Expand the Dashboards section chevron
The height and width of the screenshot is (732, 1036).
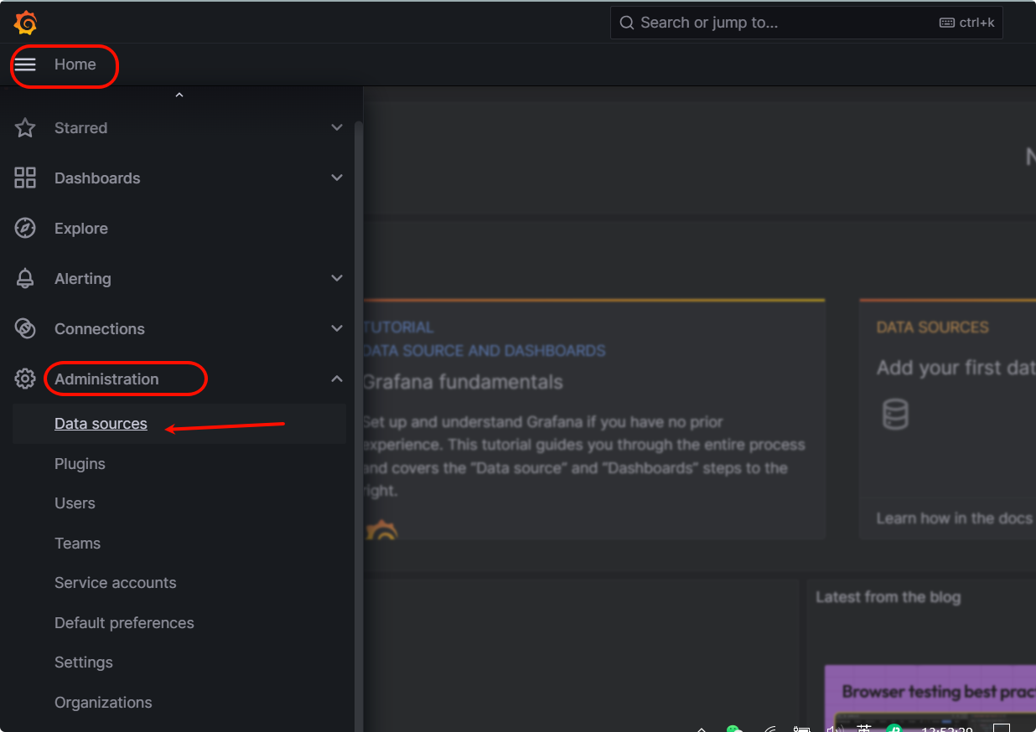click(x=337, y=178)
